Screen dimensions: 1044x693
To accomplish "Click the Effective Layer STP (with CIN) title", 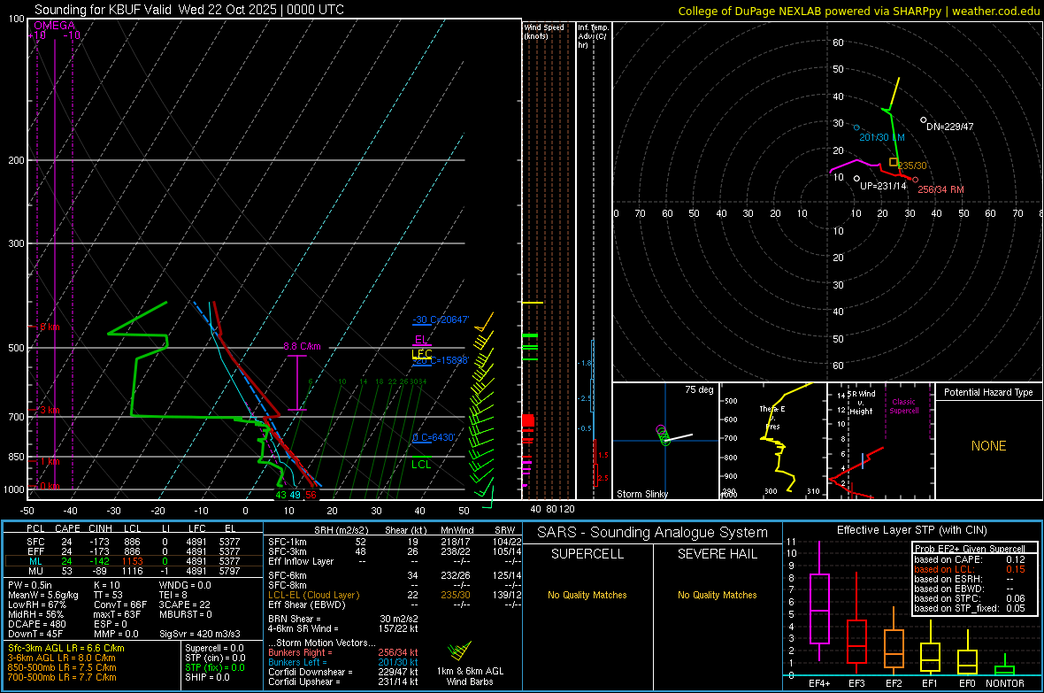I will point(912,530).
